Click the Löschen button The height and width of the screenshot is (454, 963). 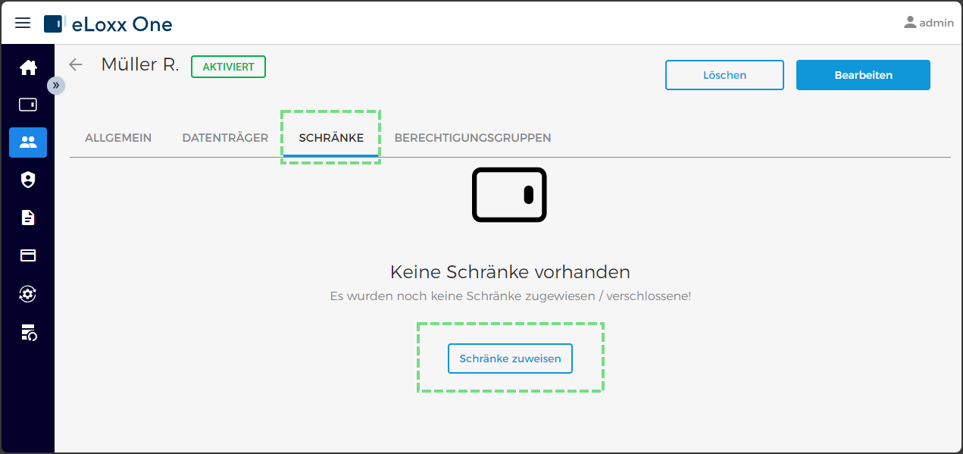point(724,75)
